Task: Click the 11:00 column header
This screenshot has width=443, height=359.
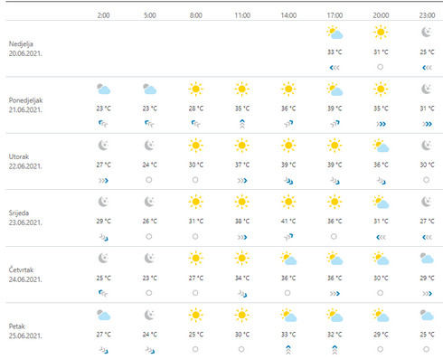Action: tap(242, 15)
